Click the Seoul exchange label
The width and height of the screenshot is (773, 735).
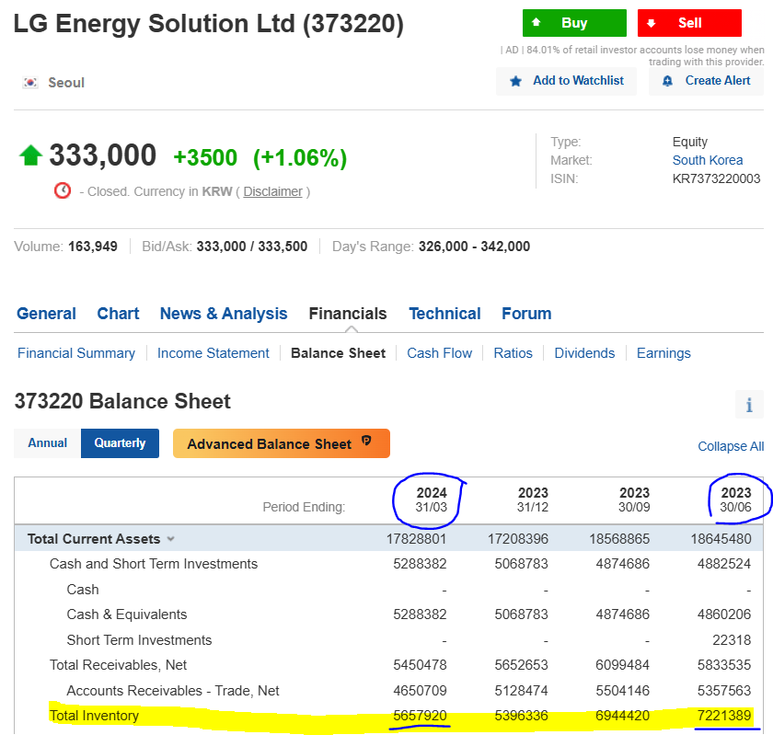[x=66, y=82]
